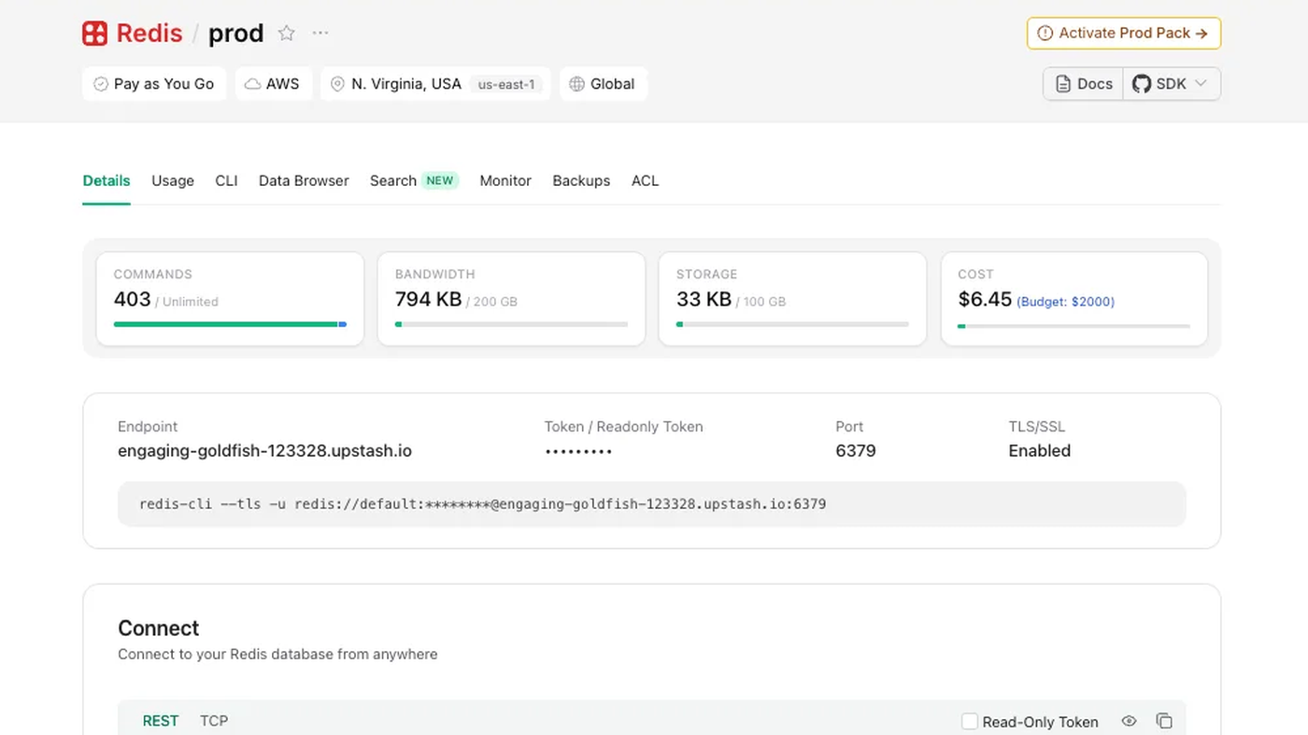Click the masked token dots
Screen dimensions: 1308x735
coord(578,452)
